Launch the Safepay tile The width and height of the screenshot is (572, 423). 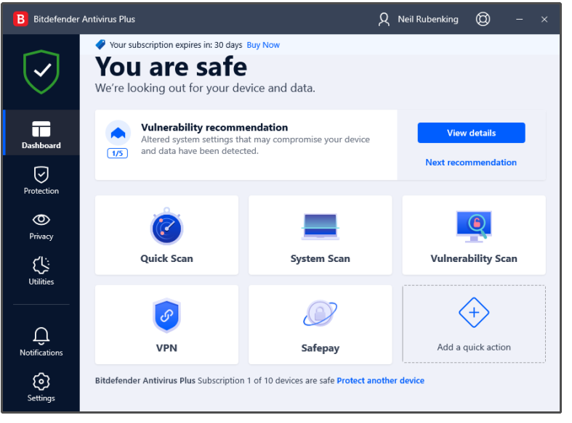pyautogui.click(x=320, y=324)
